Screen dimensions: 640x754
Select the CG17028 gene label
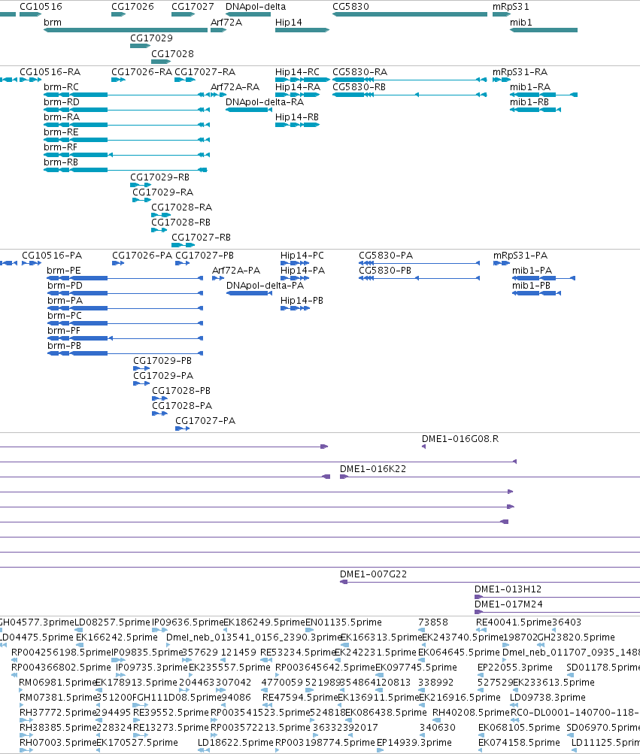click(172, 54)
